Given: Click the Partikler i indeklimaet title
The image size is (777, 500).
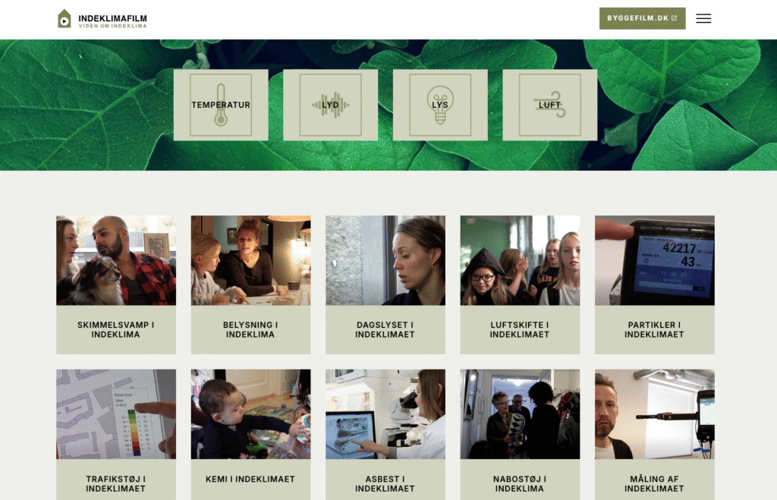Looking at the screenshot, I should point(654,329).
